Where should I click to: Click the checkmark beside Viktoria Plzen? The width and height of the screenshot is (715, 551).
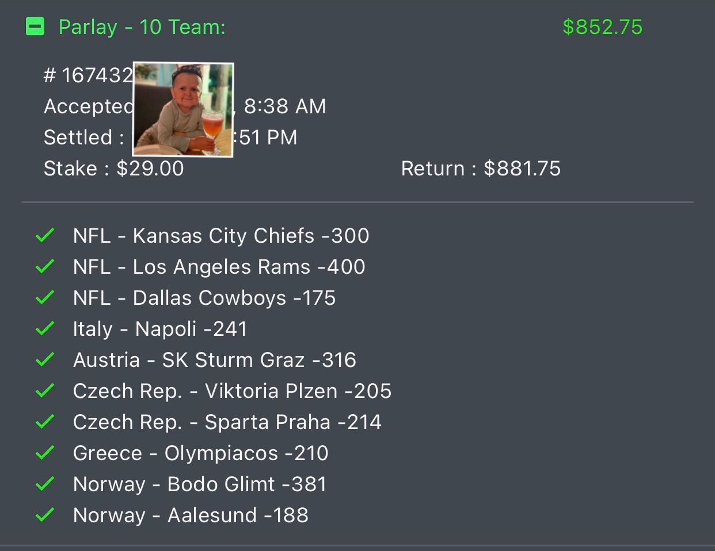(x=45, y=391)
